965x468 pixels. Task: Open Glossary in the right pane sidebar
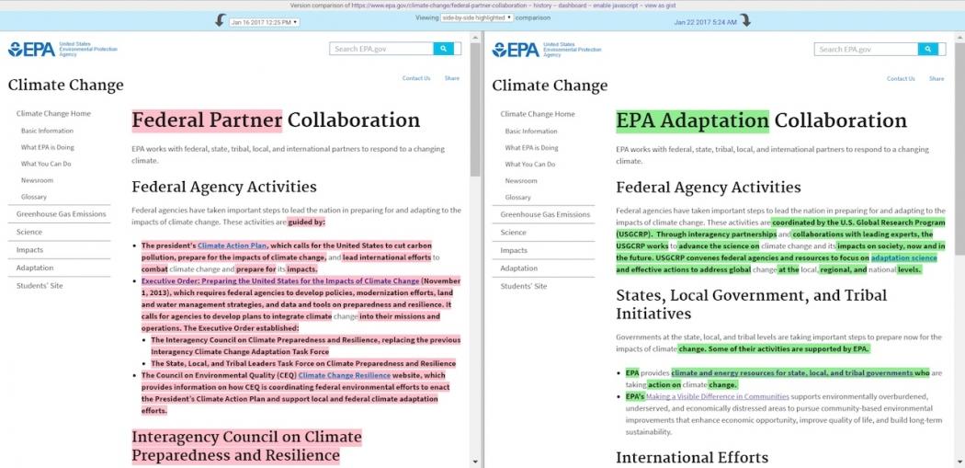click(517, 198)
